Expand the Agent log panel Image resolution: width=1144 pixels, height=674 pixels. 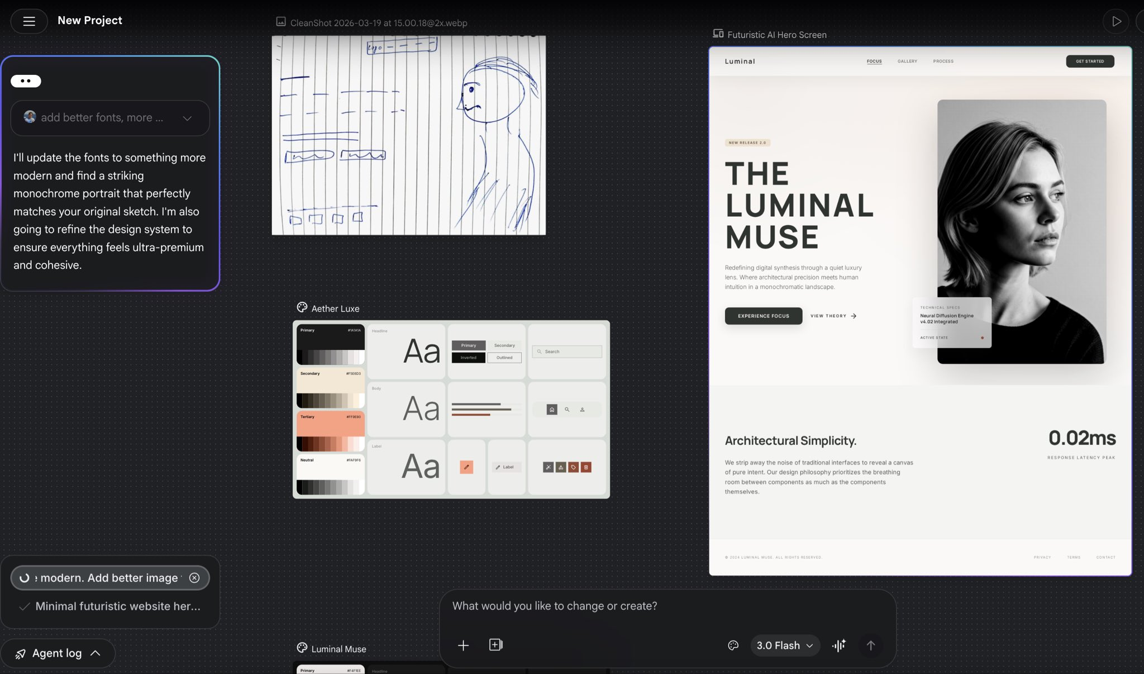[58, 653]
